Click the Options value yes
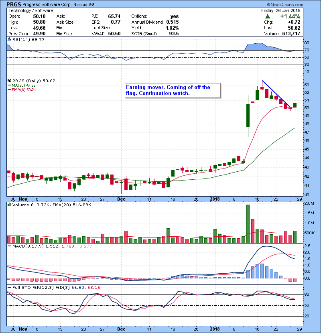The width and height of the screenshot is (321, 333). click(175, 16)
